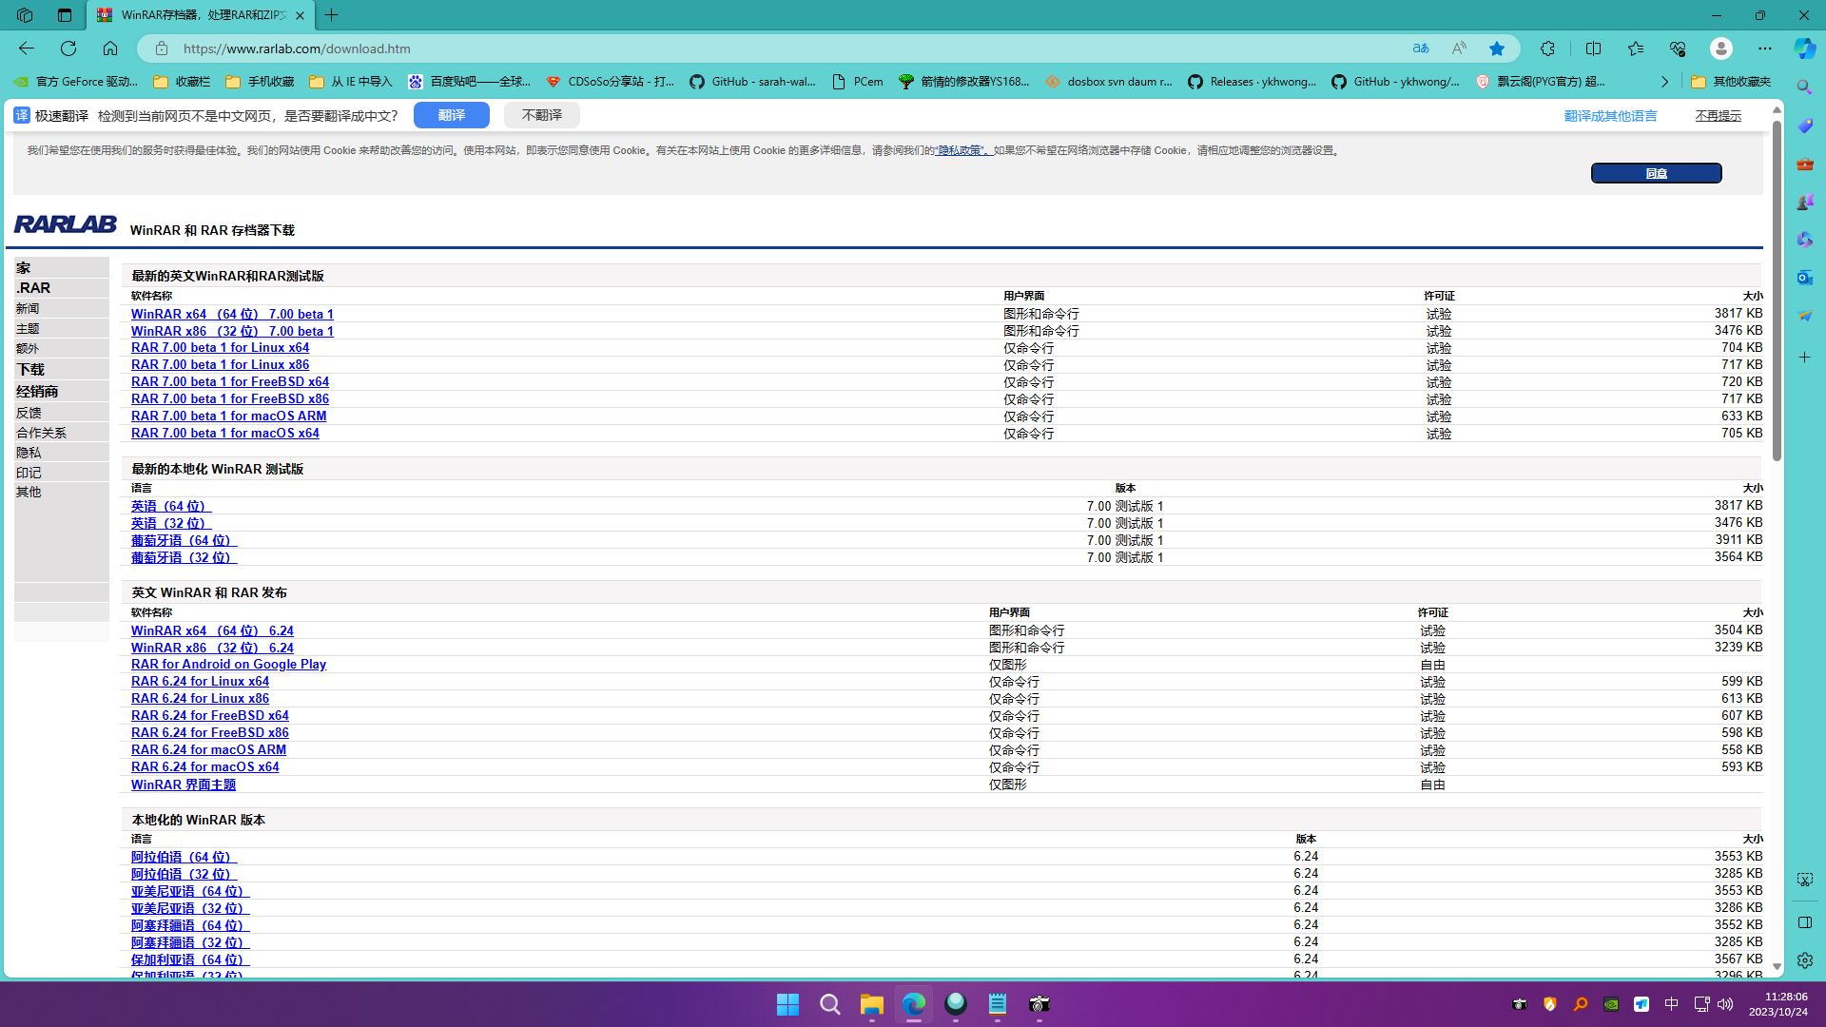Open the 隐私政策 link in cookie notice

[x=962, y=150]
